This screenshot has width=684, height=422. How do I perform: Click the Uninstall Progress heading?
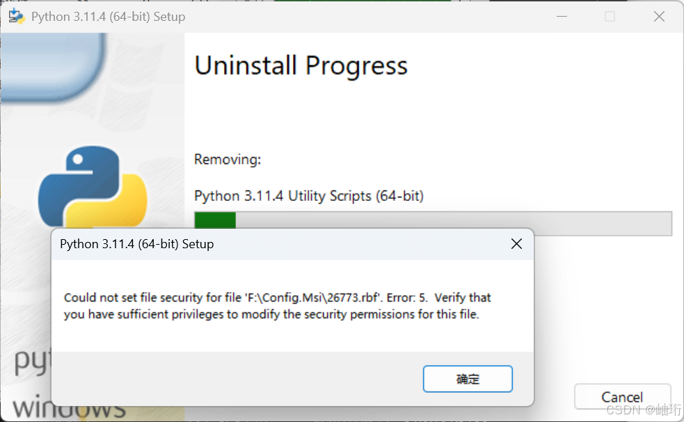pos(301,65)
